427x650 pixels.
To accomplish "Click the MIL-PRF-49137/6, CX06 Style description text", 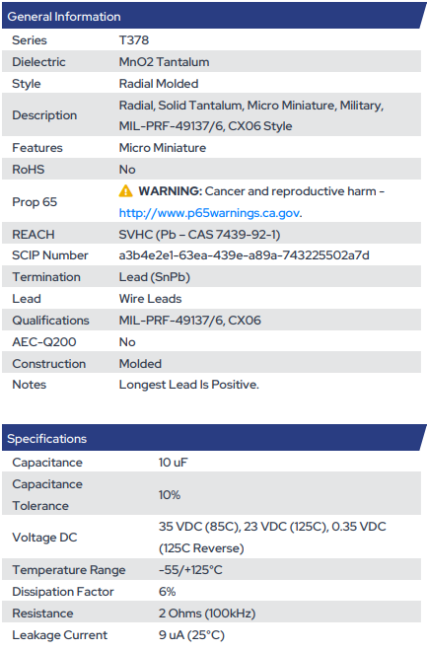I will click(206, 126).
